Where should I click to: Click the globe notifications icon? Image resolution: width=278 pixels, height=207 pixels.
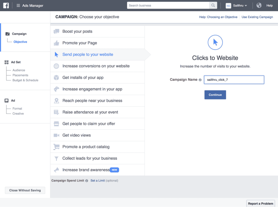(x=259, y=6)
